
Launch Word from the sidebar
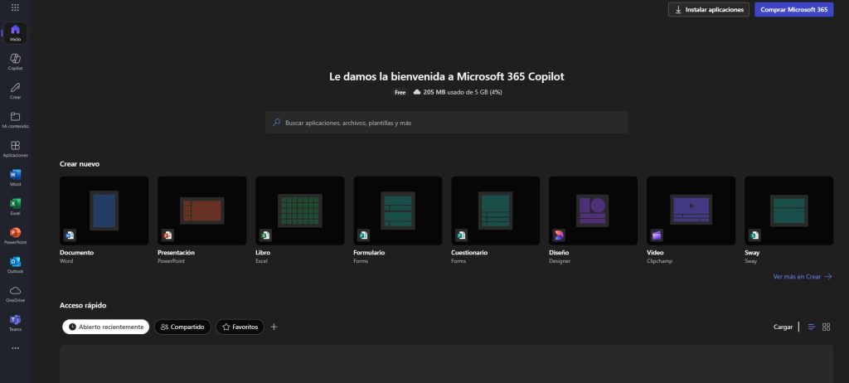[15, 177]
